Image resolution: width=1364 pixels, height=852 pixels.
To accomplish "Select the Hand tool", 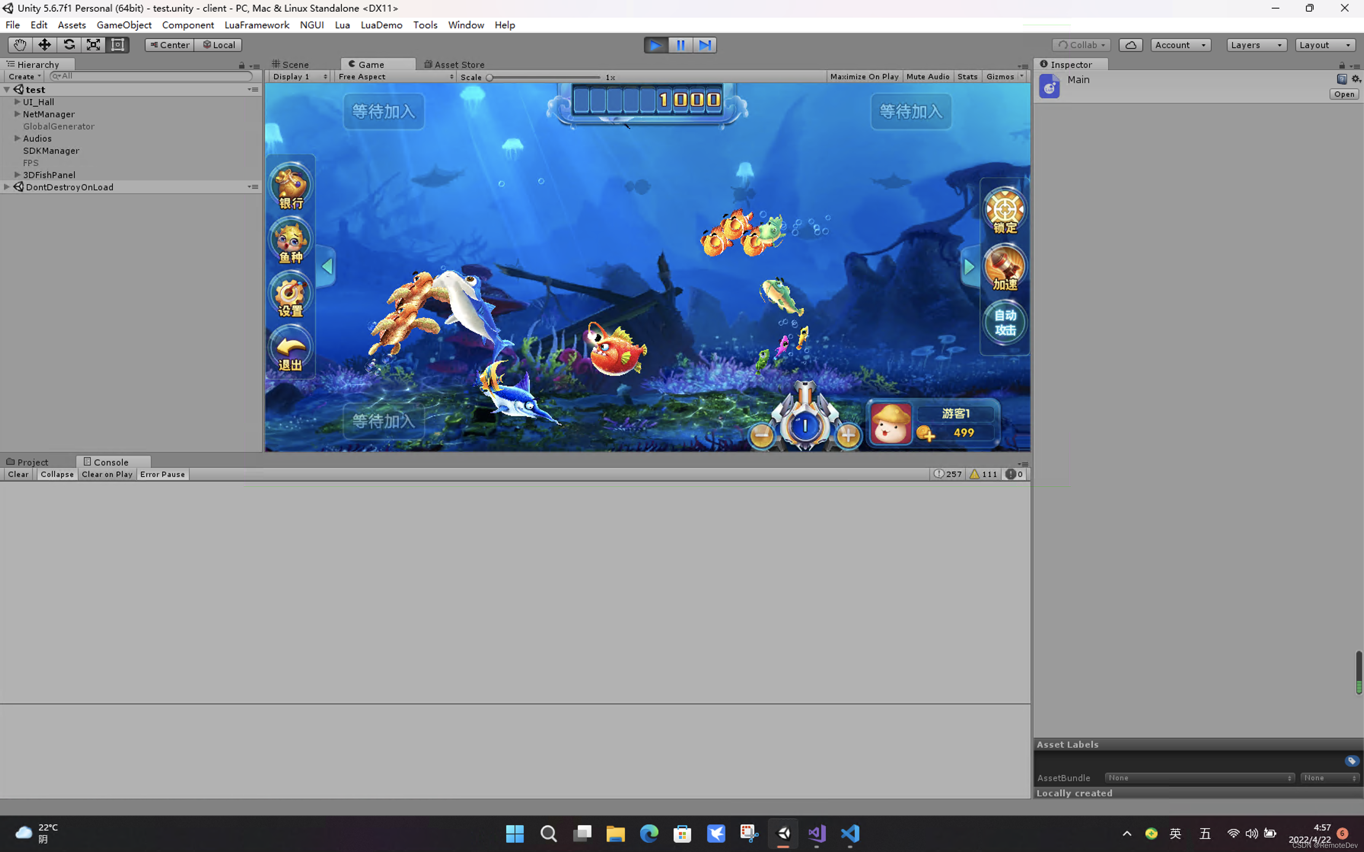I will (20, 45).
